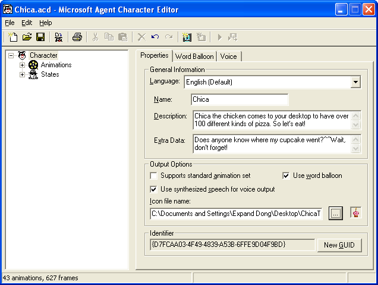The image size is (378, 285).
Task: Expand the Animations tree node
Action: pyautogui.click(x=23, y=65)
